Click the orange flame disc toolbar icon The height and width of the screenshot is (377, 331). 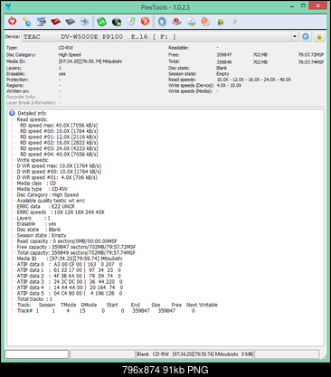205,22
